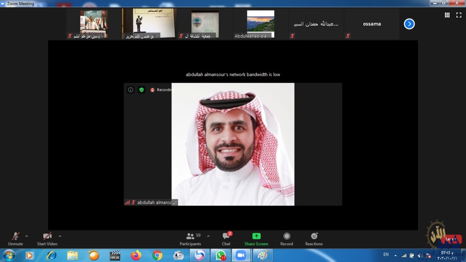
Task: Open the Chat panel
Action: (226, 239)
